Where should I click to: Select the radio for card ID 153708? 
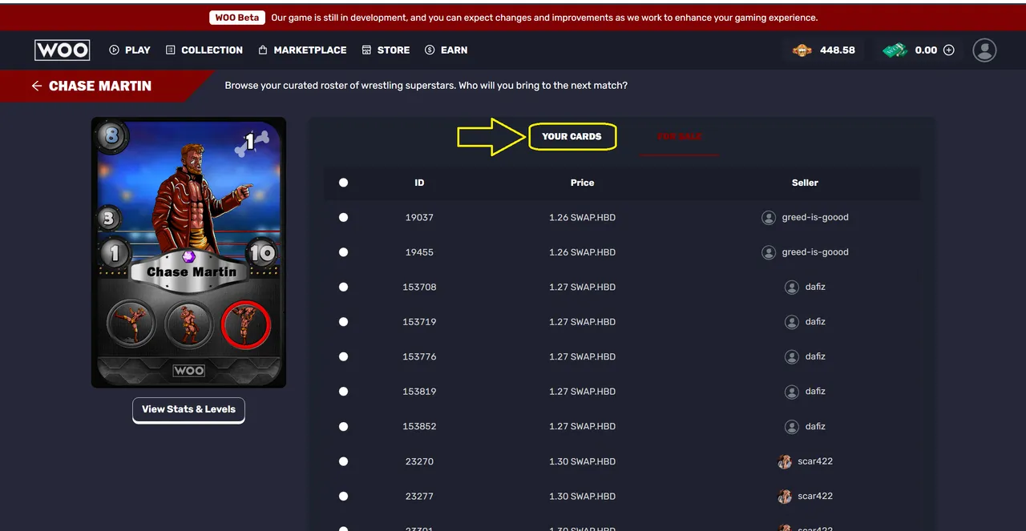343,287
